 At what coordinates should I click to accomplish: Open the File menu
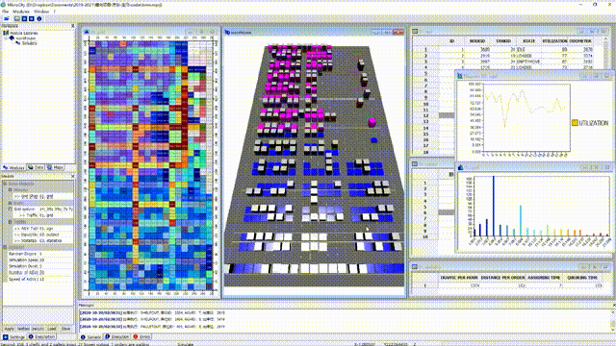click(5, 12)
